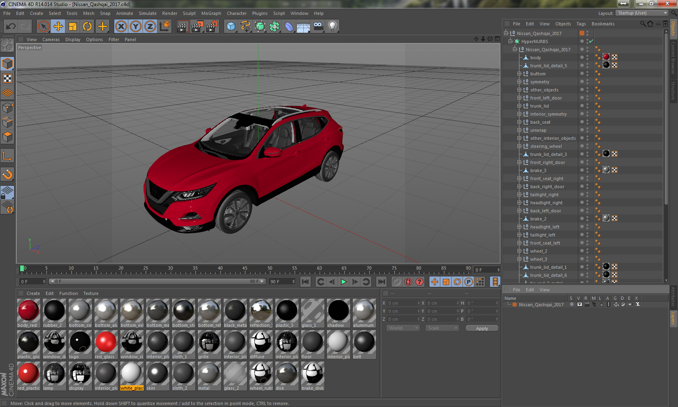Toggle visibility dot for trunk_lid row

tap(582, 106)
